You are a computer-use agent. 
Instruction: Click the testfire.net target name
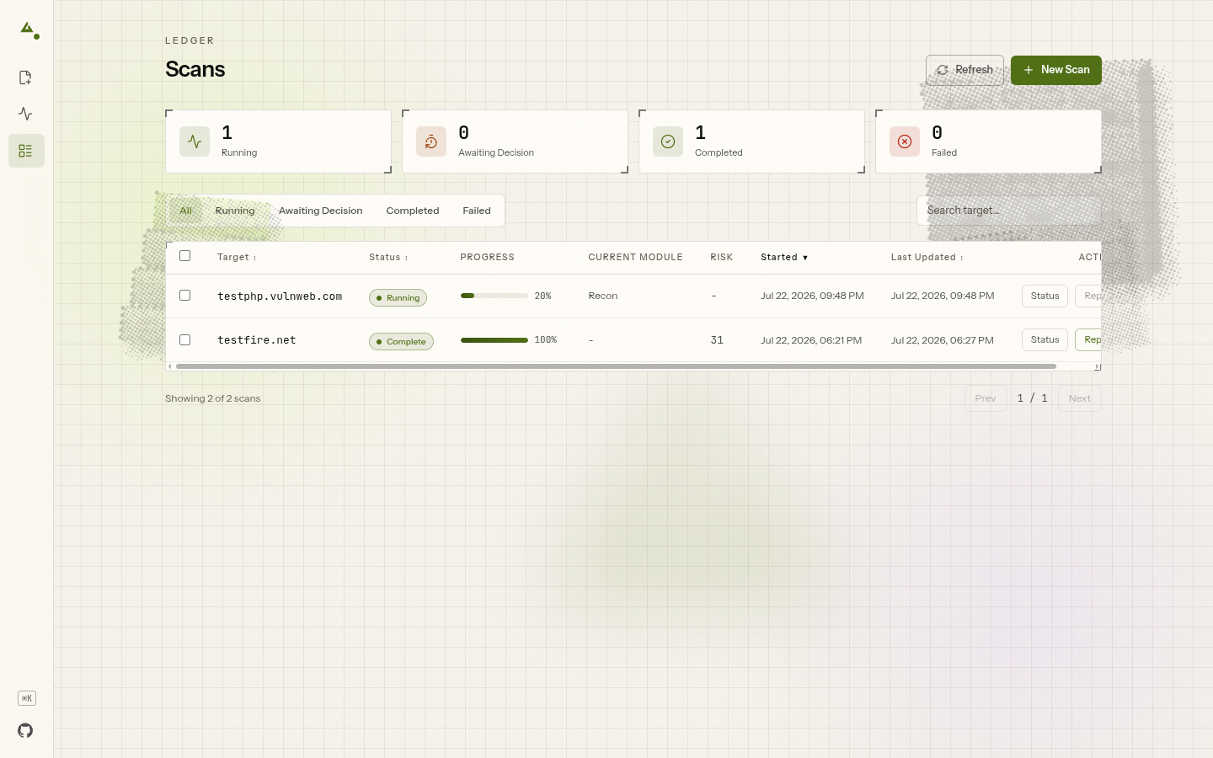pyautogui.click(x=257, y=340)
